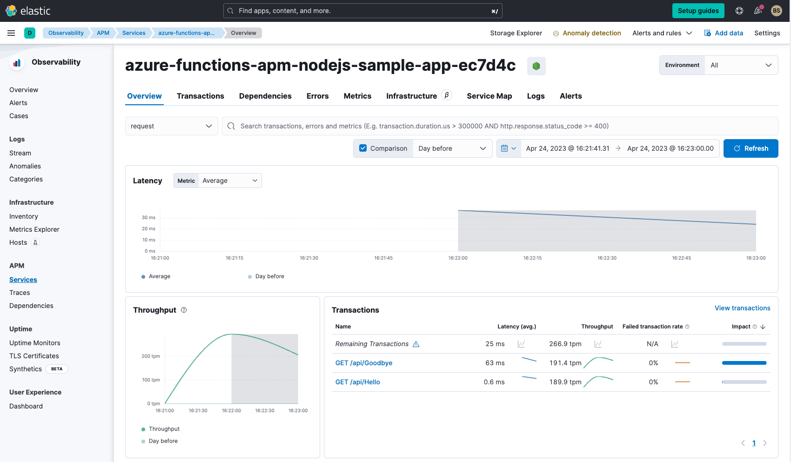This screenshot has height=462, width=791.
Task: Click the Refresh button
Action: (751, 148)
